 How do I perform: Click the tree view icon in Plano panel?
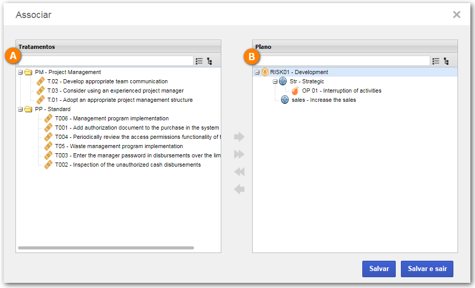pyautogui.click(x=446, y=61)
